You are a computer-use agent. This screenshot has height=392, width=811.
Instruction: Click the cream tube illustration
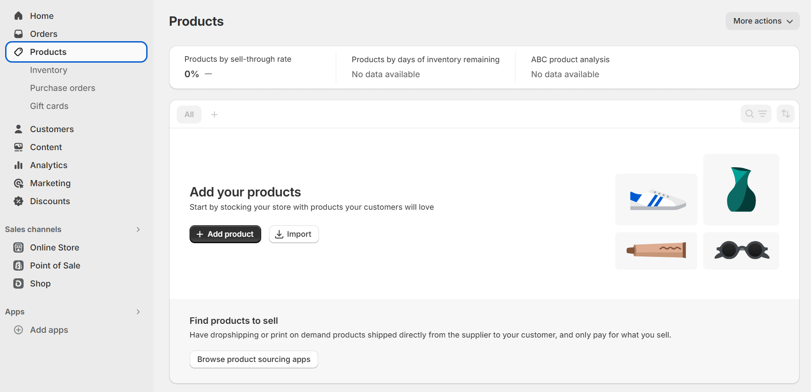(x=656, y=251)
